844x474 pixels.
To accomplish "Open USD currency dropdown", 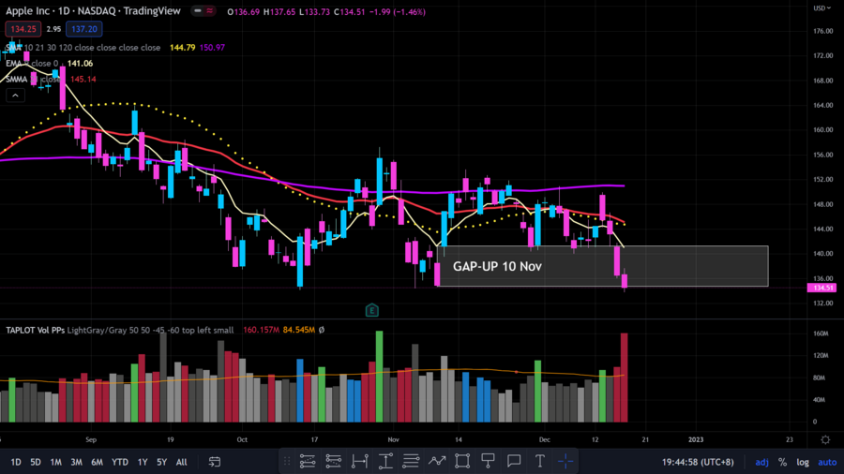I will point(821,8).
